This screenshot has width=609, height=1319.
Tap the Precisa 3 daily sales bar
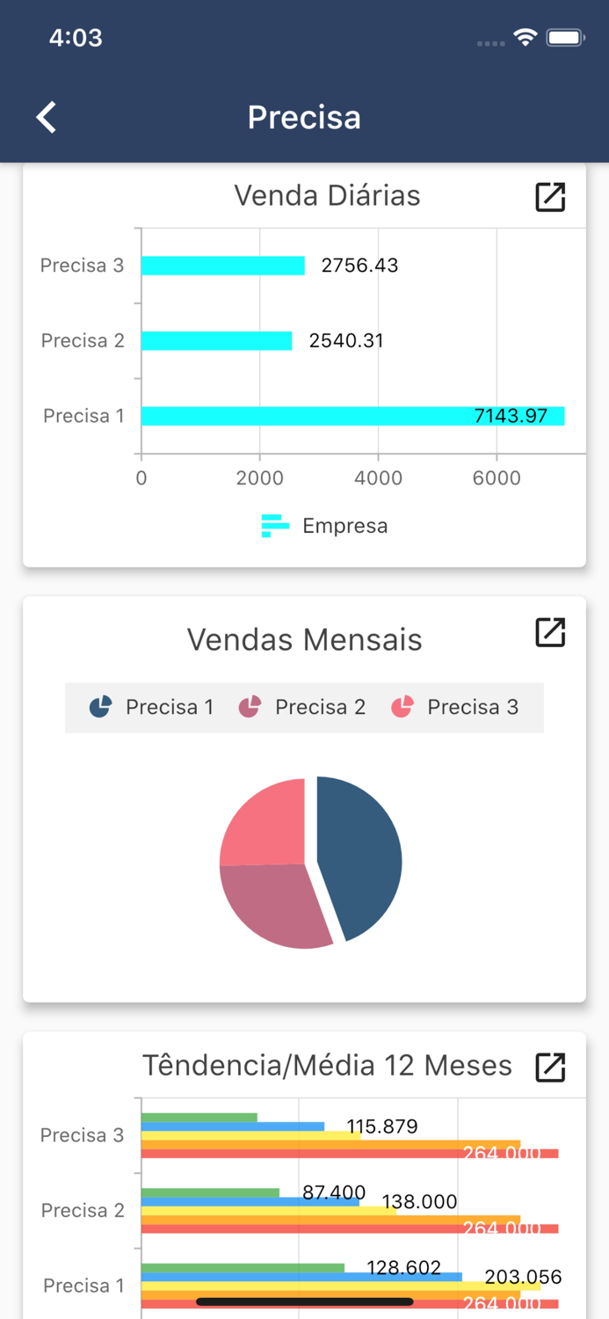(x=222, y=266)
